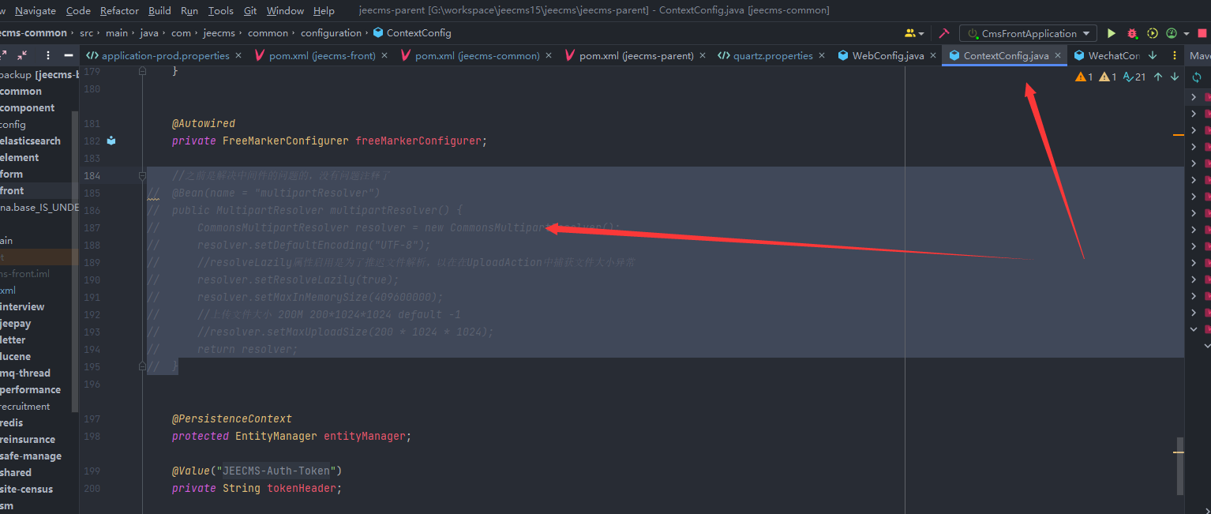Switch to pom.xml (jeecms-parent) tab
The image size is (1211, 514).
(636, 55)
